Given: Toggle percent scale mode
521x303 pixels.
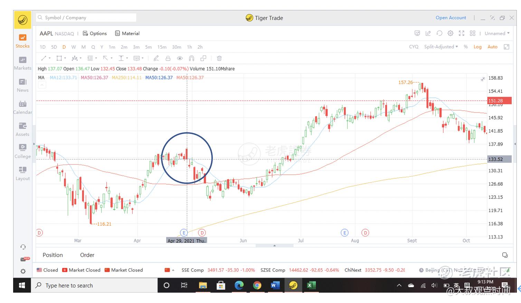Looking at the screenshot, I should tap(466, 47).
